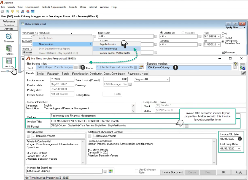
Task: Collapse the Apply Filter panel arrow
Action: point(244,28)
